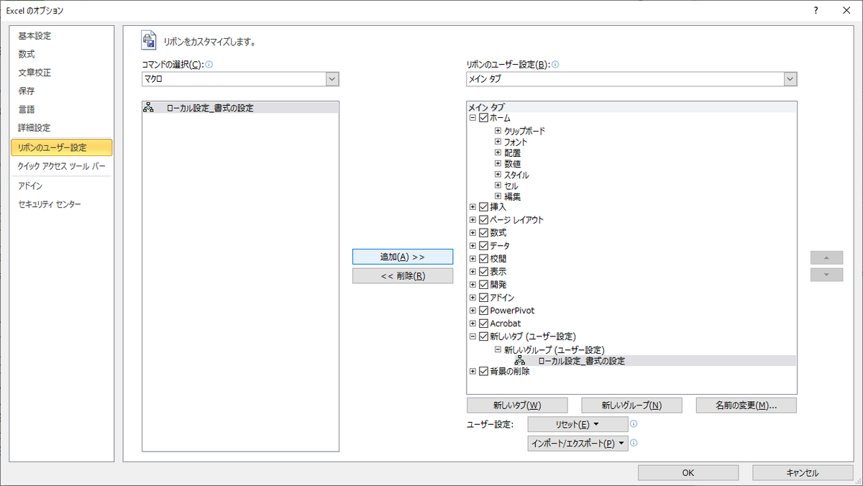Click info icon next to リボンのユーザー設定 label
863x486 pixels.
pos(555,64)
